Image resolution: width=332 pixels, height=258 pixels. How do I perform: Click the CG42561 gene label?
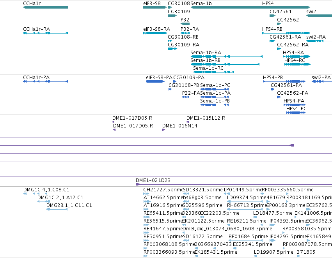(281, 12)
